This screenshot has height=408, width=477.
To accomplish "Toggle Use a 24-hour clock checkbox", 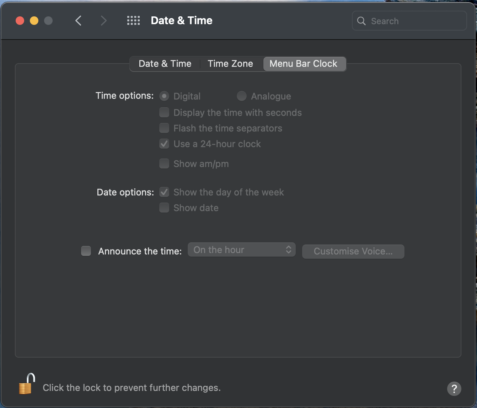I will point(164,144).
